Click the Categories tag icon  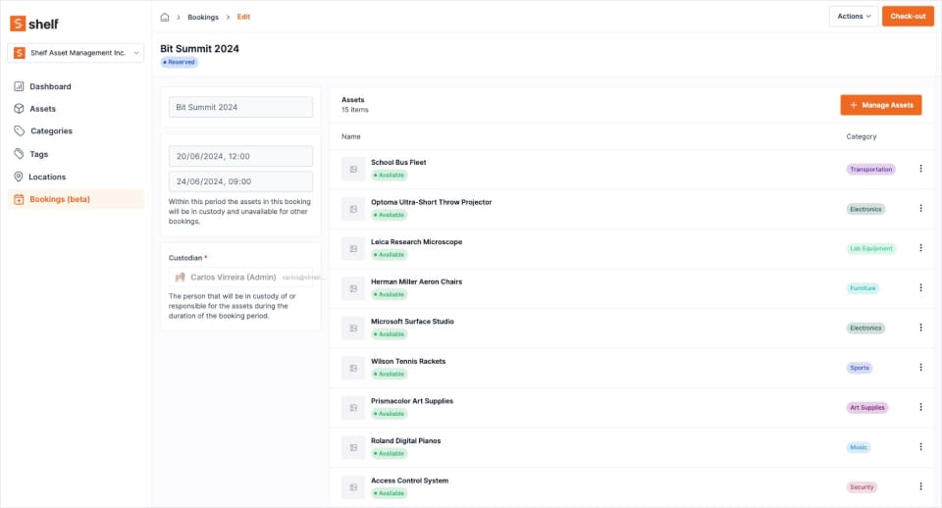[20, 130]
